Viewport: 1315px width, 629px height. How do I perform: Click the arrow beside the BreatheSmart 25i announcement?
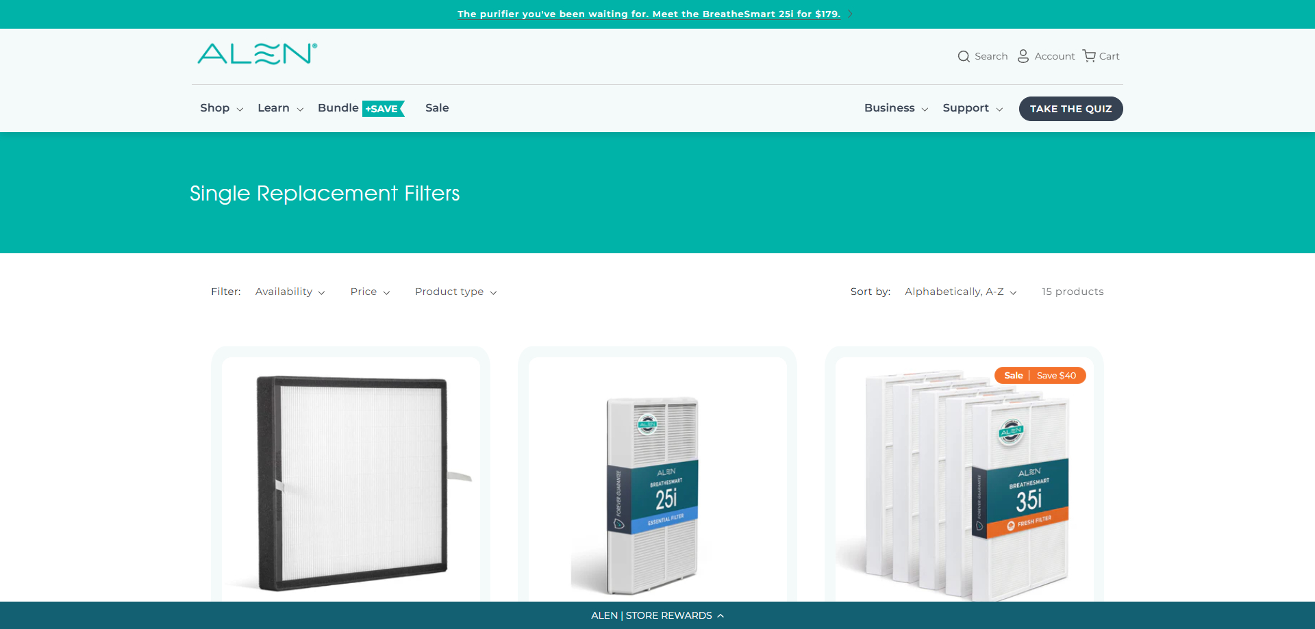pos(850,14)
